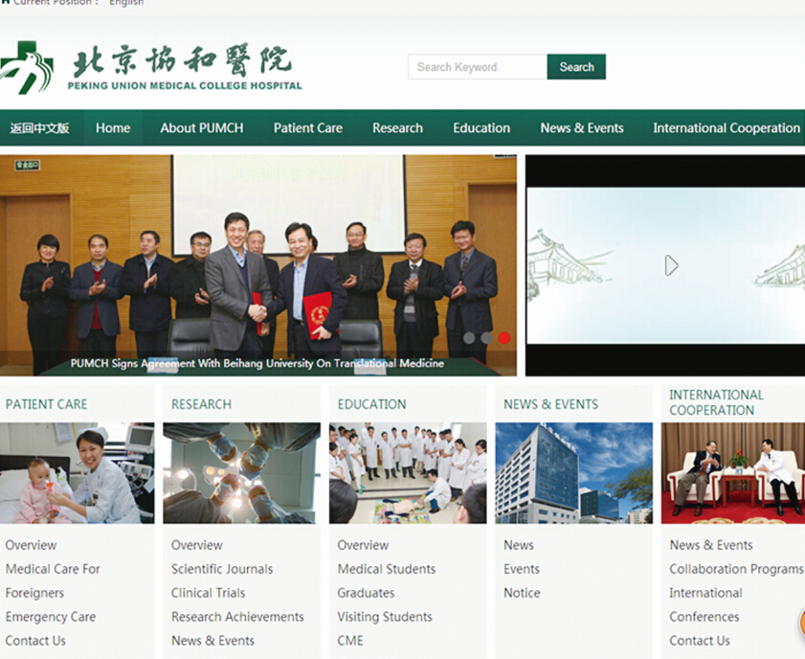Click surgeons Research thumbnail
Image resolution: width=805 pixels, height=659 pixels.
pos(242,473)
